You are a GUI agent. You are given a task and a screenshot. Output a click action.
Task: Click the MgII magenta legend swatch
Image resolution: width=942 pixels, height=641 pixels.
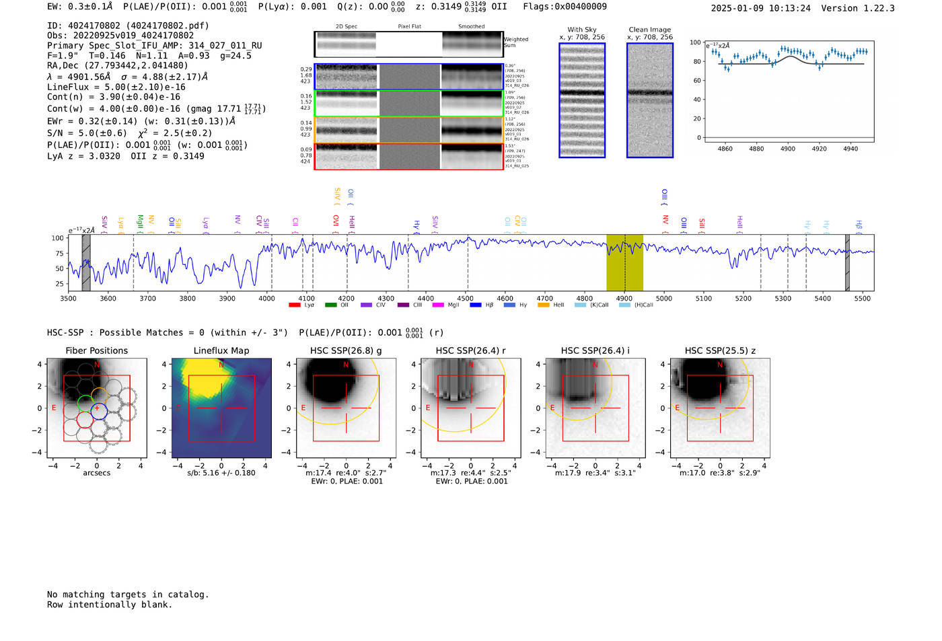438,305
